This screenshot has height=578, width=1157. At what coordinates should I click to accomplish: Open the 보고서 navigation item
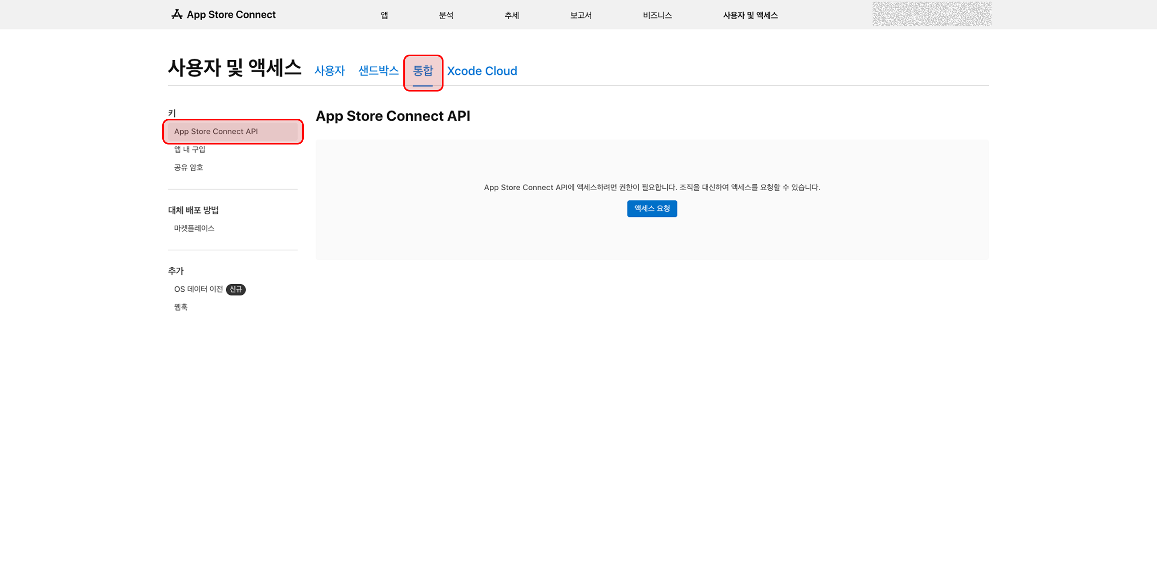(581, 15)
